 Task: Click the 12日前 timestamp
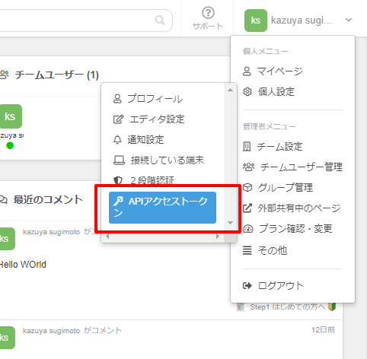pos(324,330)
